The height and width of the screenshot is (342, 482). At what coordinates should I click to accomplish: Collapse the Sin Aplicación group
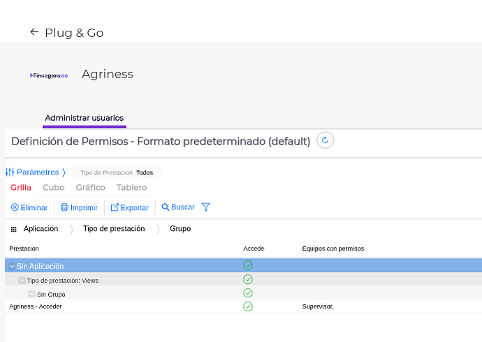click(12, 266)
